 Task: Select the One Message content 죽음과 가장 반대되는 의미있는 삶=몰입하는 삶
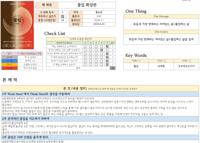tap(161, 24)
